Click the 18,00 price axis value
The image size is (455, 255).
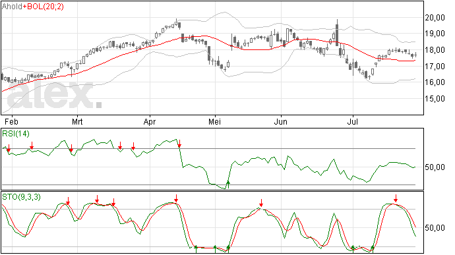pos(435,50)
